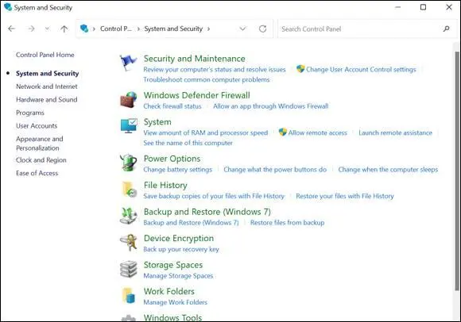Click Manage Storage Spaces link
This screenshot has height=322, width=461.
(178, 276)
